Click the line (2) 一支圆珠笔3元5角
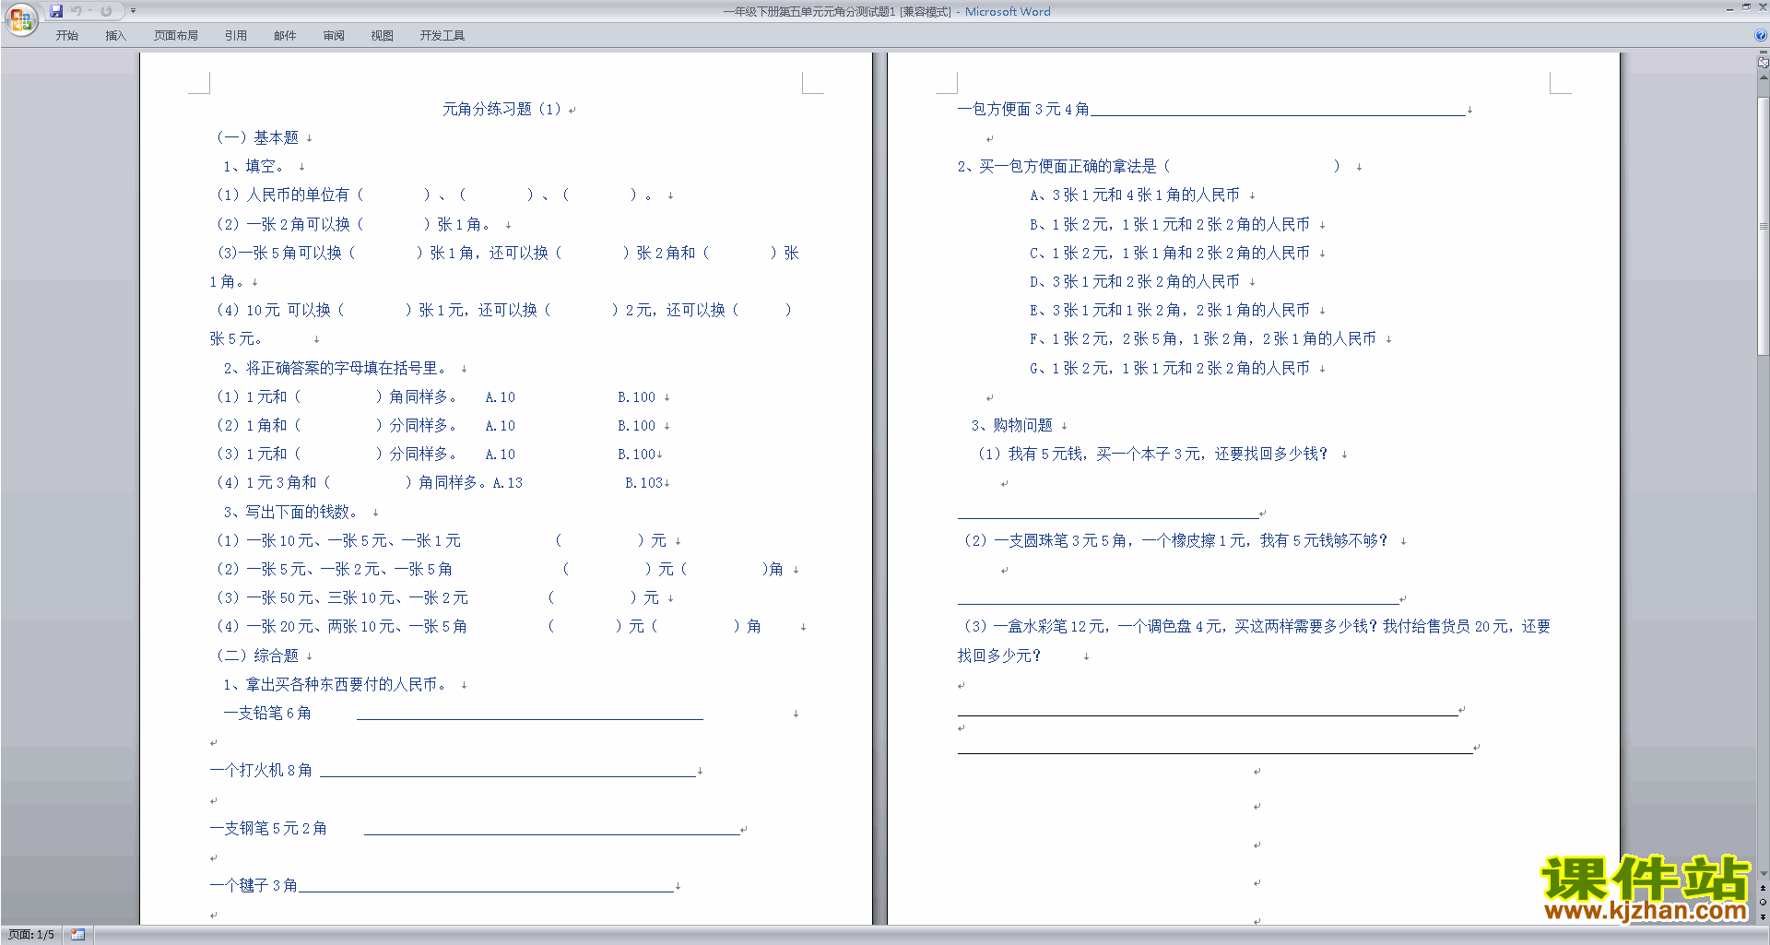The image size is (1770, 945). [1175, 540]
